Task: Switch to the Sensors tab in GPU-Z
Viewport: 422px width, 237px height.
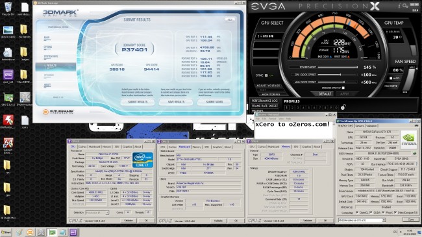Action: [x=360, y=126]
